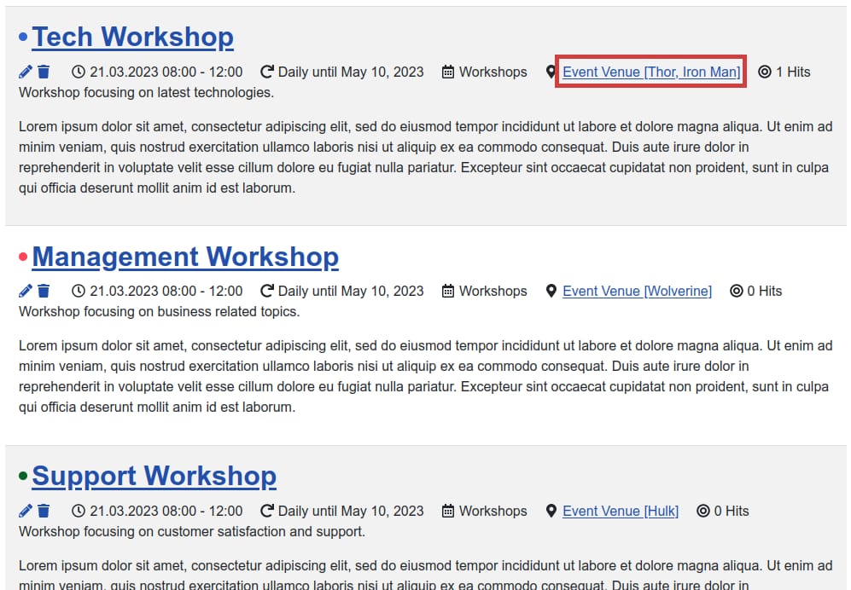Edit the Management Workshop event with the pencil
Image resolution: width=851 pixels, height=590 pixels.
tap(26, 292)
